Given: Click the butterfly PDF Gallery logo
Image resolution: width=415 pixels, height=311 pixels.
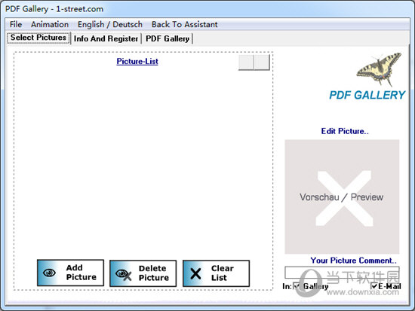Looking at the screenshot, I should coord(379,69).
